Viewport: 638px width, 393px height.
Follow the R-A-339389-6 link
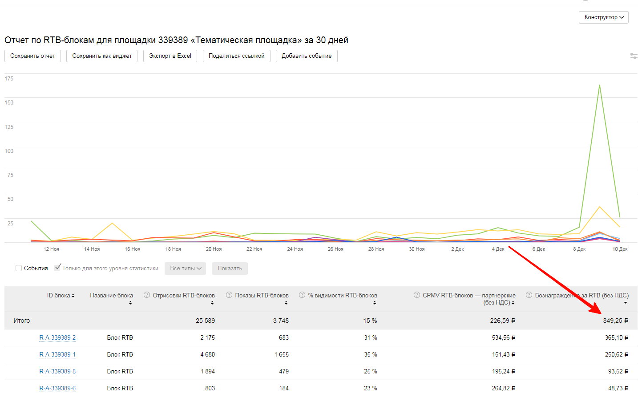click(57, 388)
